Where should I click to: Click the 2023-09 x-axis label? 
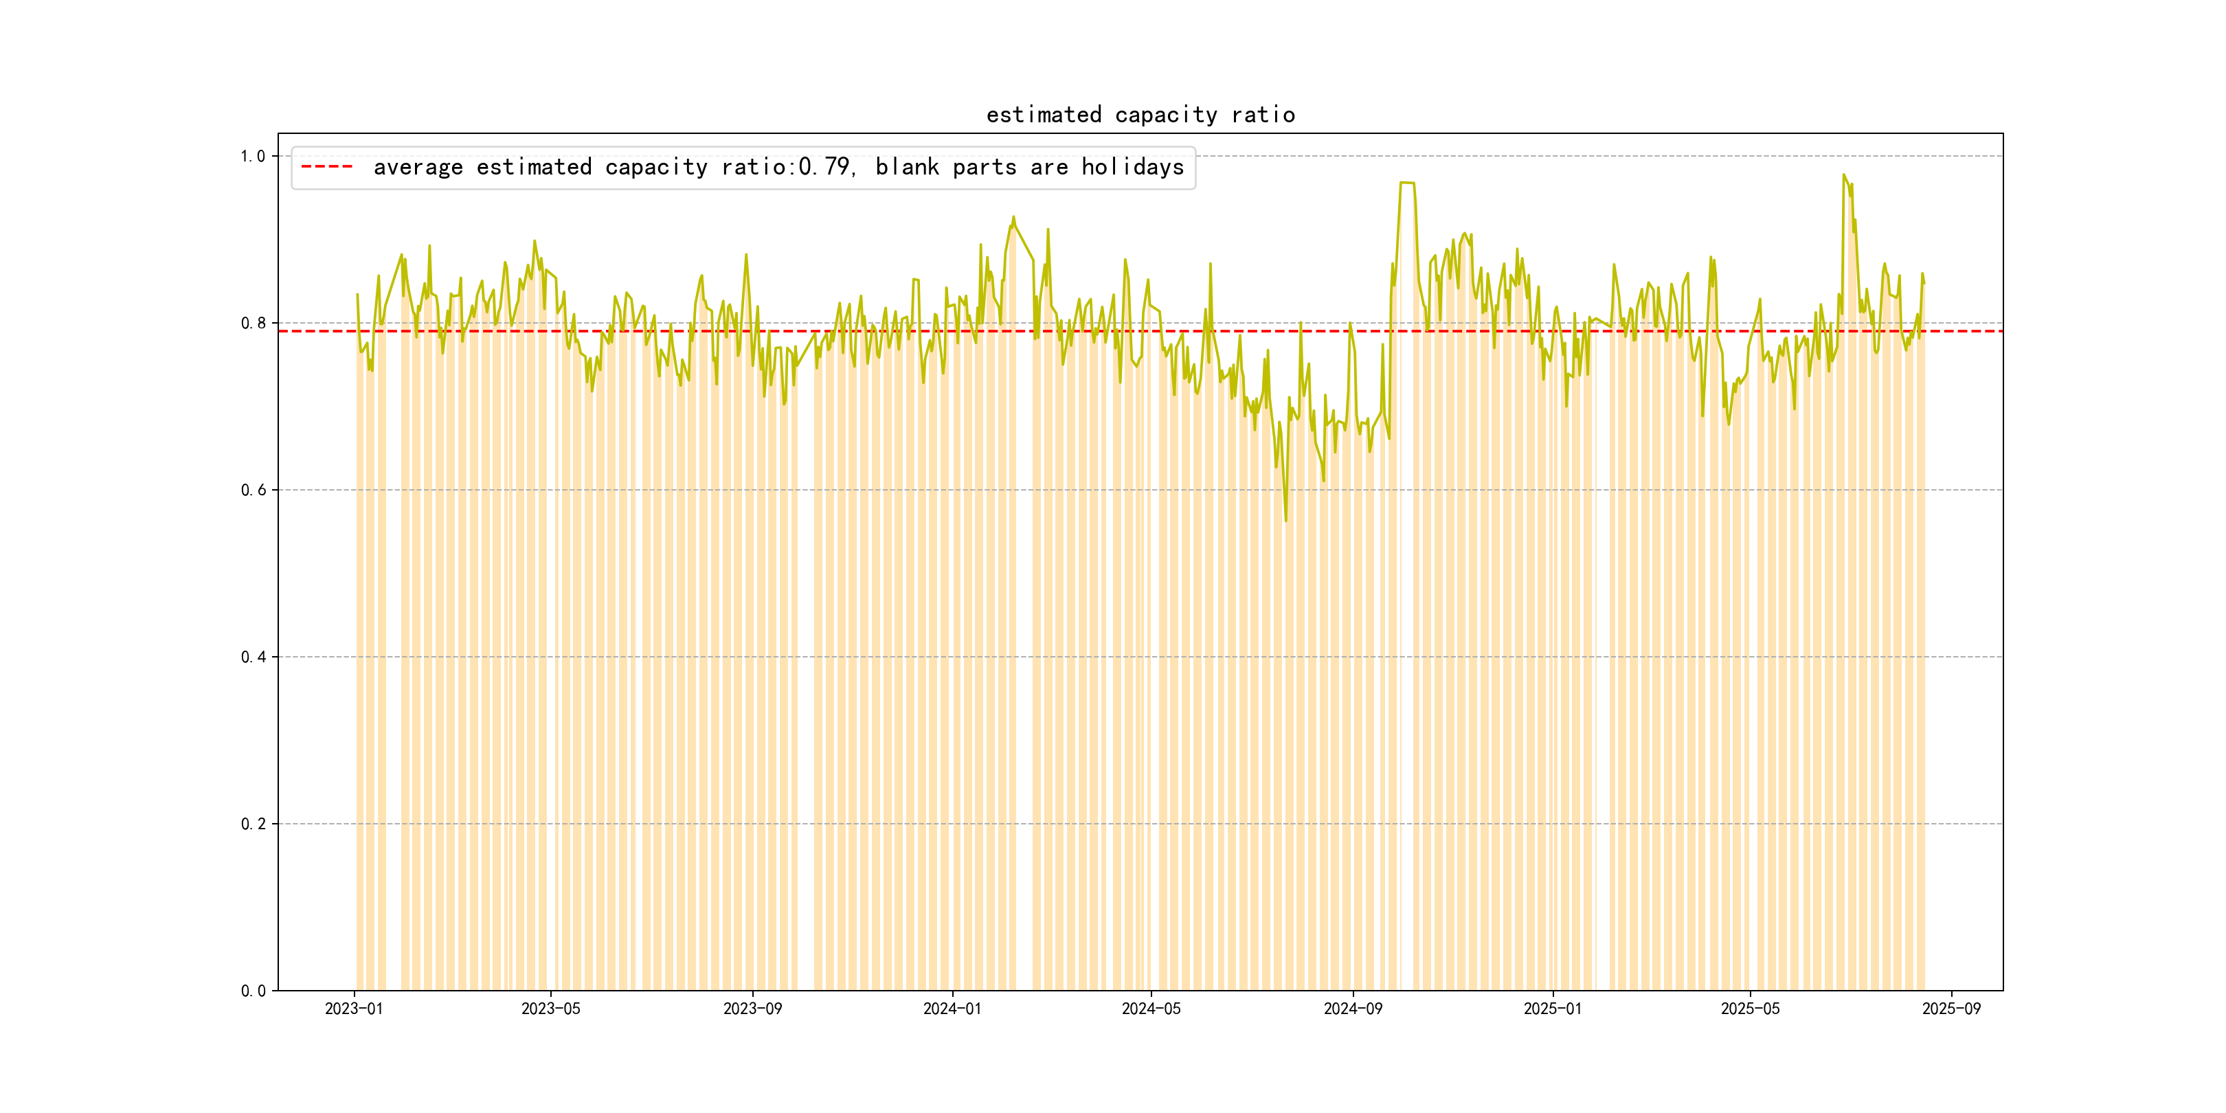click(x=752, y=1009)
